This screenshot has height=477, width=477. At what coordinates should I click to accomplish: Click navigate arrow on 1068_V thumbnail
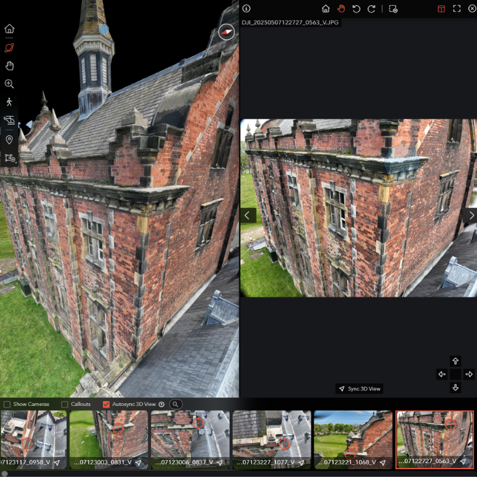383,462
